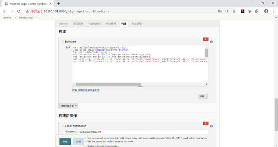Click the command box scroll-left arrow
Screen dimensions: 278x147
[74, 84]
